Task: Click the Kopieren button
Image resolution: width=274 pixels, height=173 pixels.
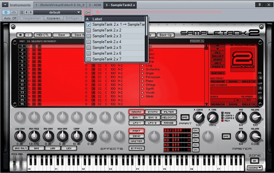Action: [x=53, y=18]
